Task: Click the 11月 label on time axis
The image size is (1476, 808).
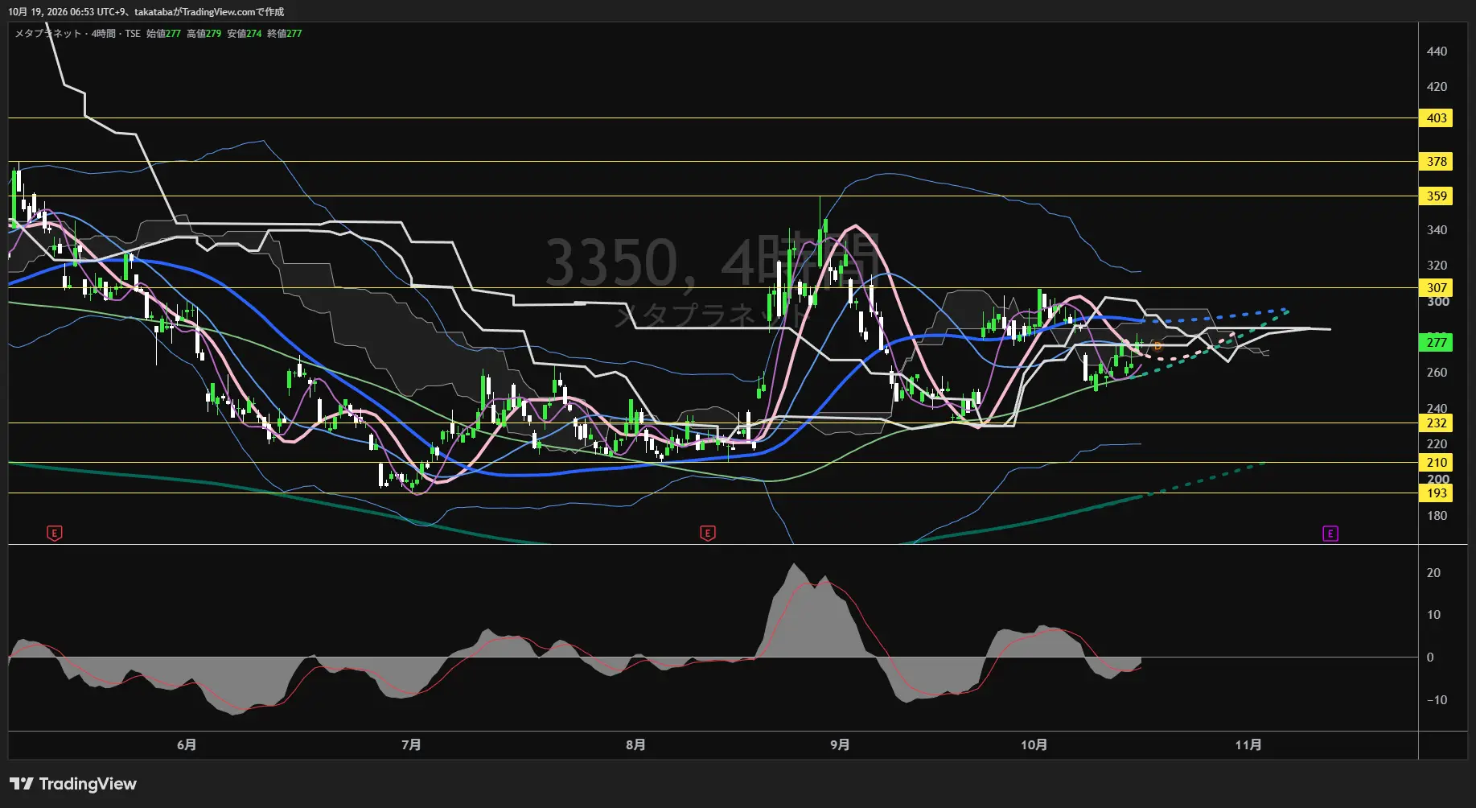Action: [x=1248, y=745]
